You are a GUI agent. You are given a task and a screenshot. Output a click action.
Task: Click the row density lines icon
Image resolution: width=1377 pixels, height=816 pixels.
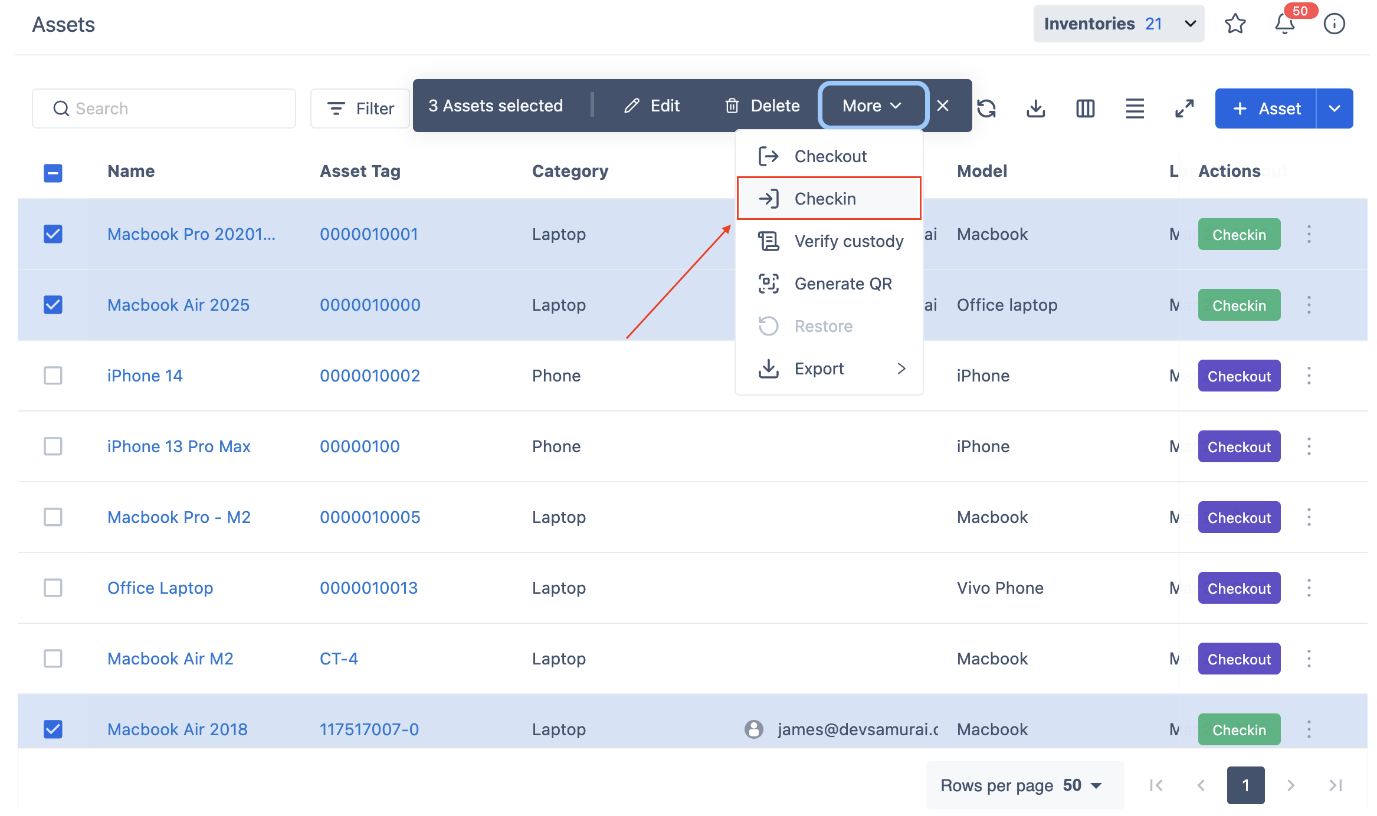point(1135,108)
